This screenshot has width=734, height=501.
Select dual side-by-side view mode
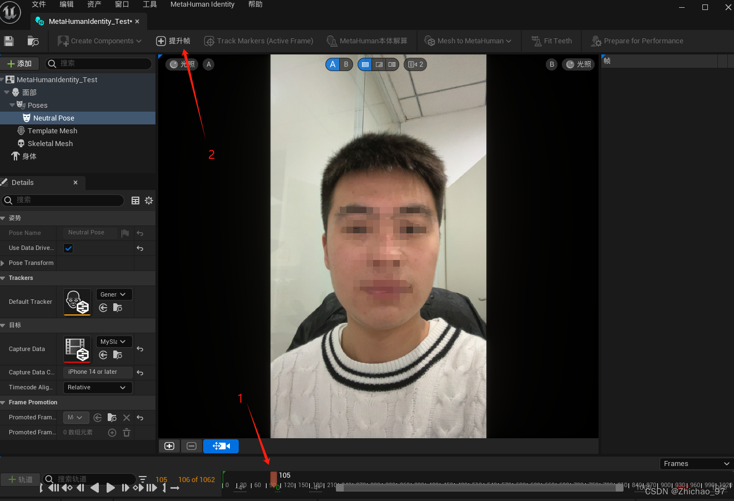(392, 64)
